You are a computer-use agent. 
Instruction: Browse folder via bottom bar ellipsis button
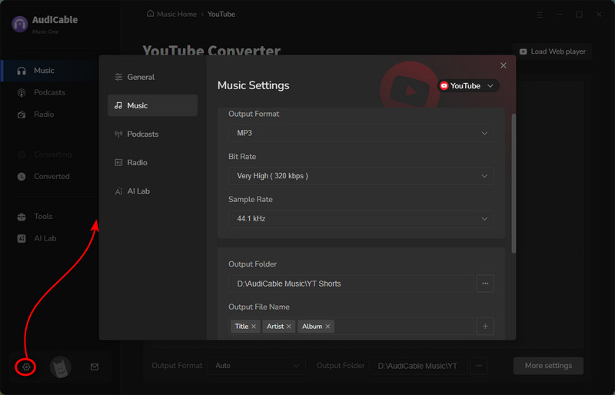click(478, 366)
